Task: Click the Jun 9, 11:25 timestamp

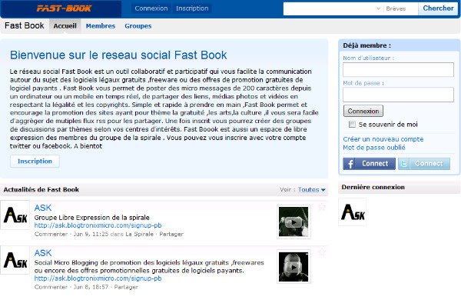Action: tap(91, 234)
